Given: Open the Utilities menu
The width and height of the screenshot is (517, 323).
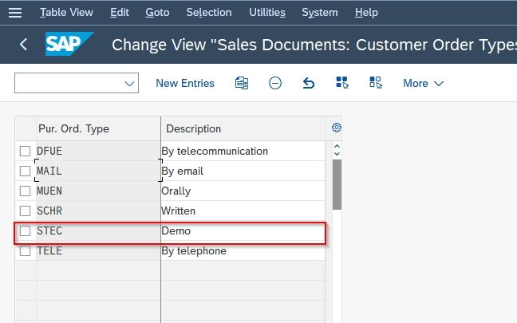Looking at the screenshot, I should coord(267,13).
